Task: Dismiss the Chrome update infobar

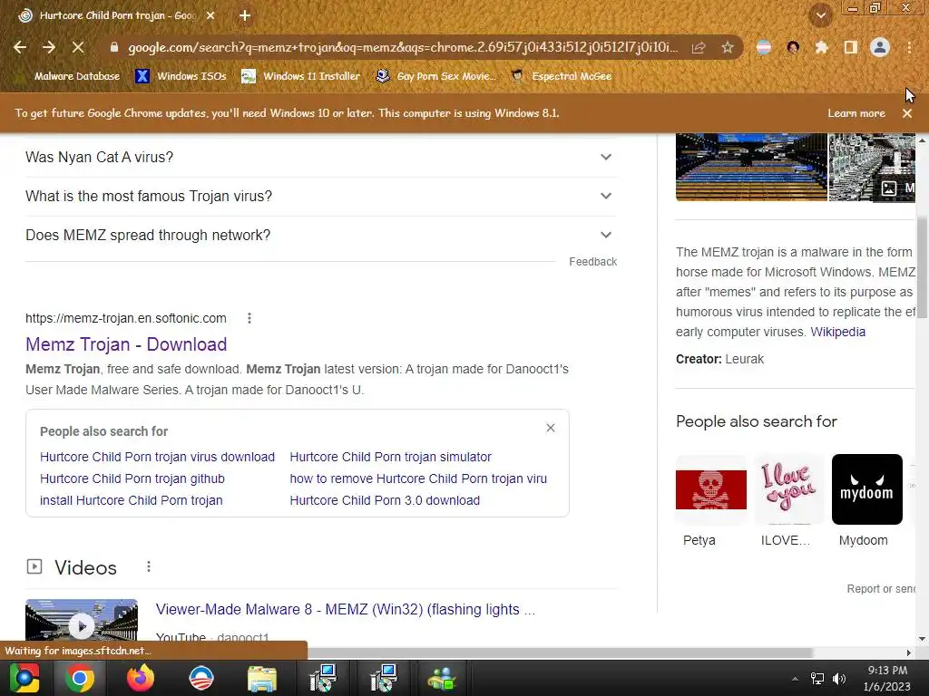Action: (907, 113)
